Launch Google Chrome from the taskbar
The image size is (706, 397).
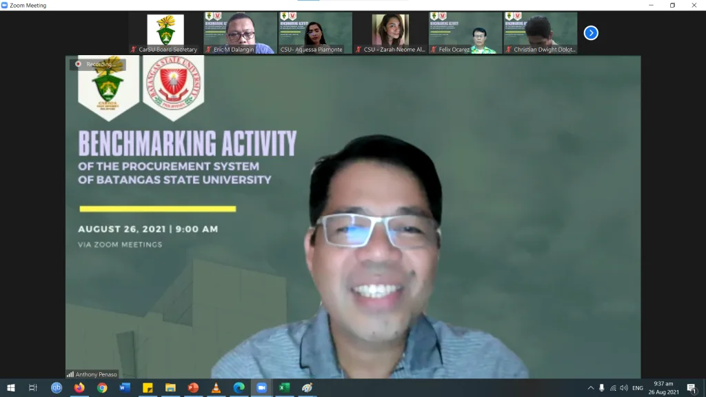(x=102, y=387)
